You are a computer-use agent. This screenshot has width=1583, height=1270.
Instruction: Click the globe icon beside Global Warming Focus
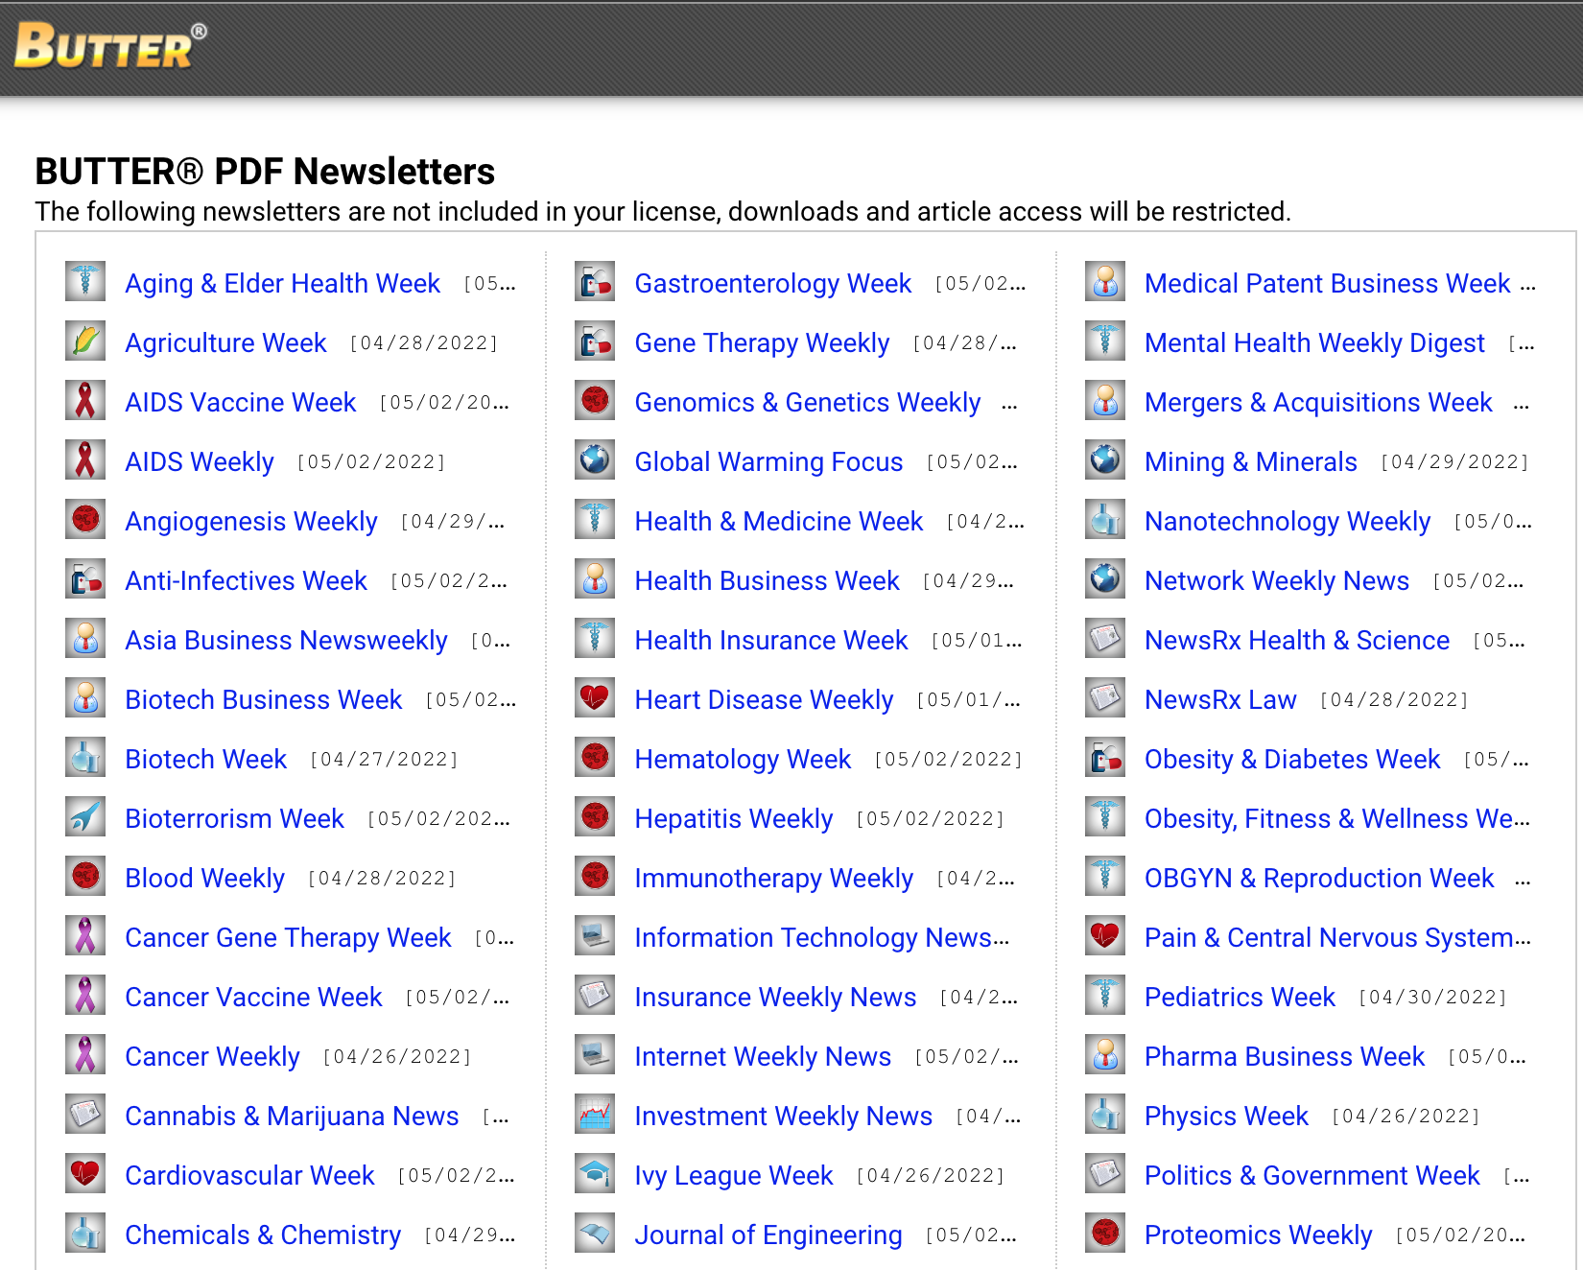point(595,460)
